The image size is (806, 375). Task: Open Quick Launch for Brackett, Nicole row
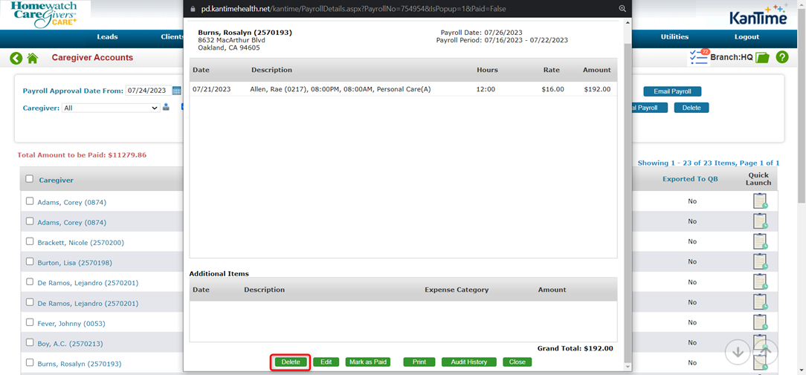point(759,241)
